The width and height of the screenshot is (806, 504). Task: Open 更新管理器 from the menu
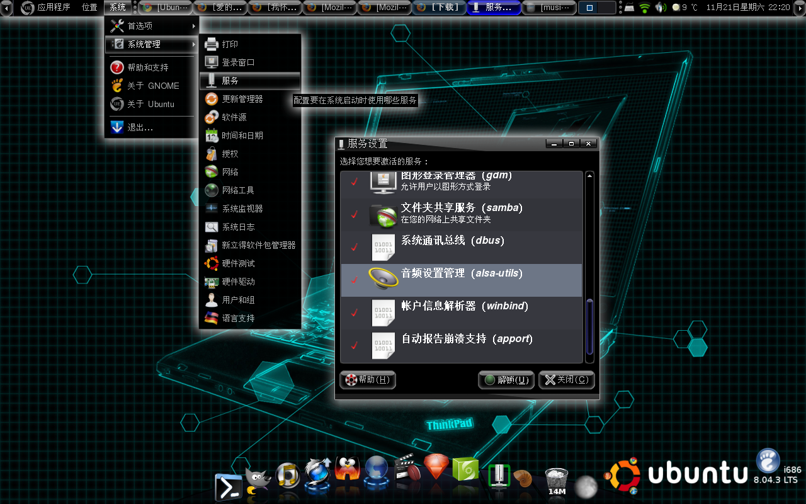250,99
